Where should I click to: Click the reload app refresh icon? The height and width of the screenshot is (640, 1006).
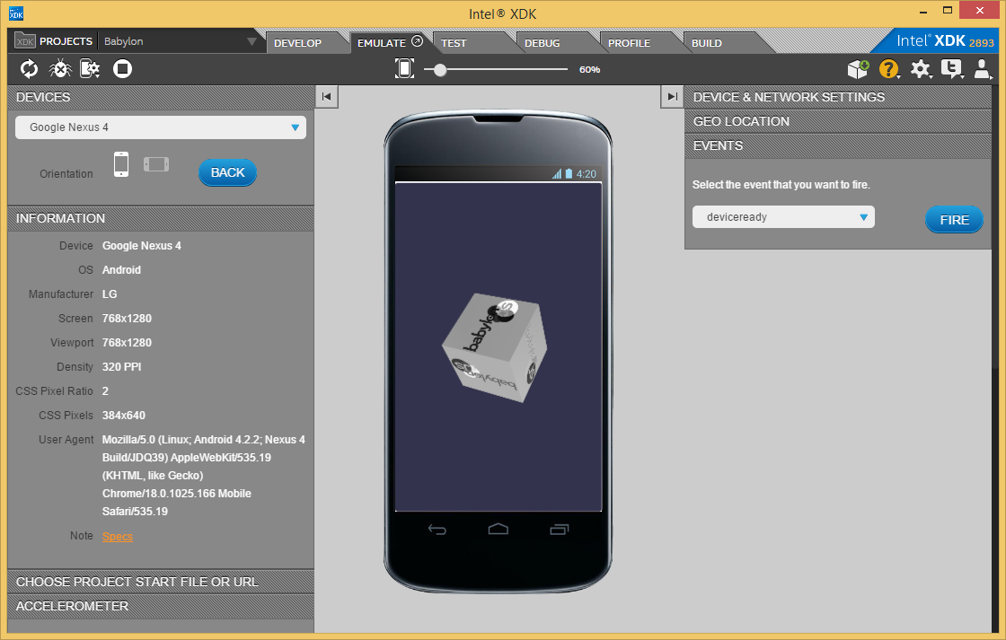[x=29, y=68]
